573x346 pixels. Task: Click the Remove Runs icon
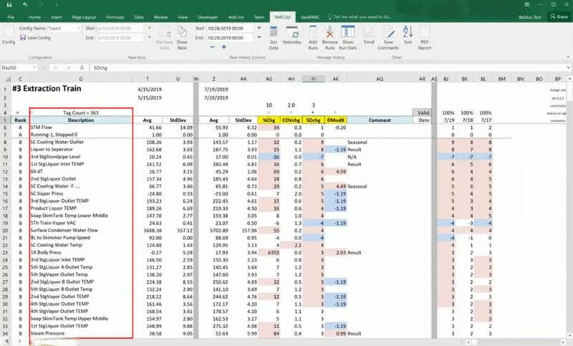(329, 38)
